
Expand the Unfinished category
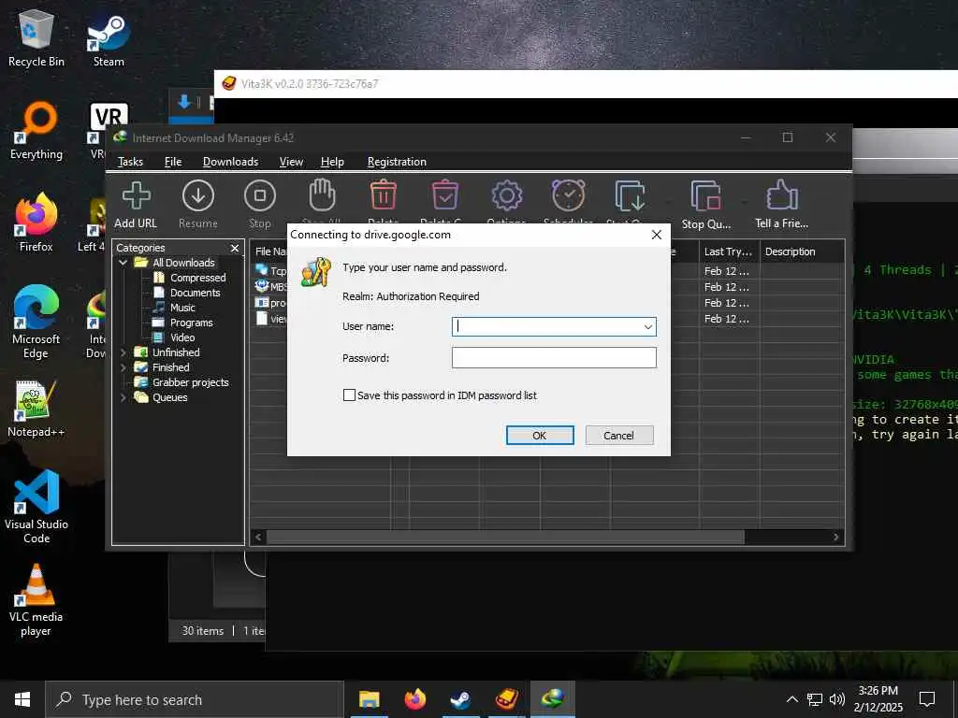point(123,352)
